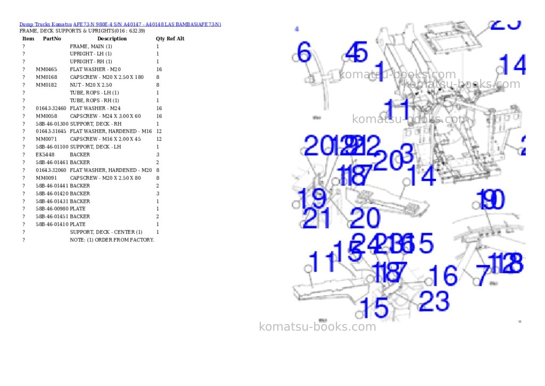Click part number EK5448
This screenshot has width=545, height=386.
click(x=45, y=155)
